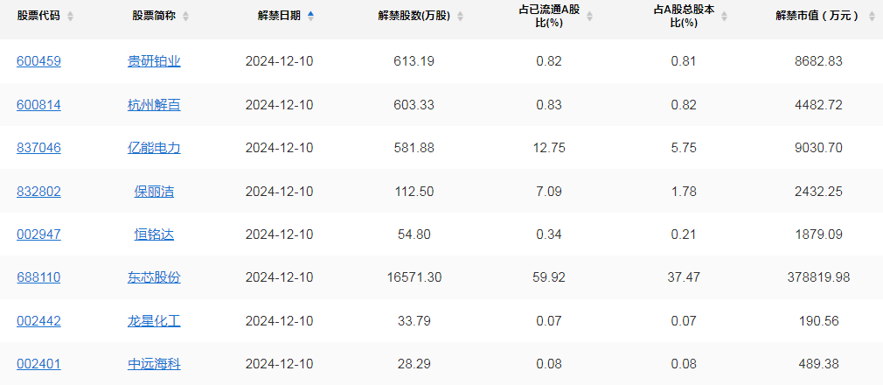The width and height of the screenshot is (883, 385).
Task: Click the 解禁日期 column header
Action: (x=279, y=17)
